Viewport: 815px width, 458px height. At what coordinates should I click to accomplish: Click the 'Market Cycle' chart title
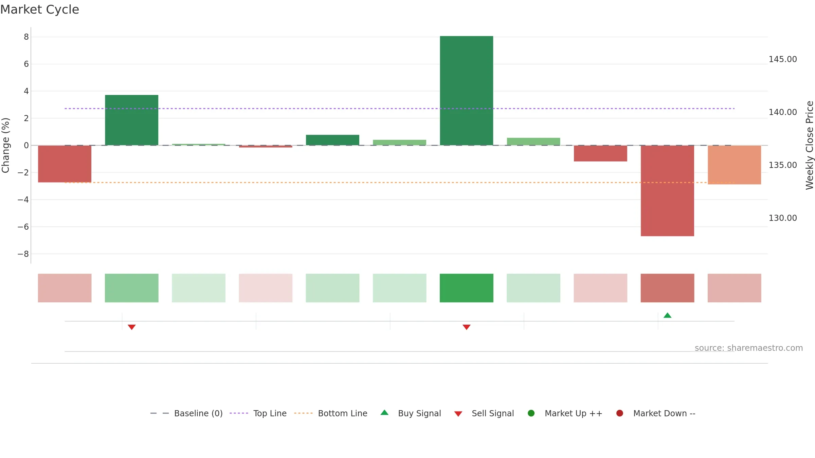click(x=40, y=9)
